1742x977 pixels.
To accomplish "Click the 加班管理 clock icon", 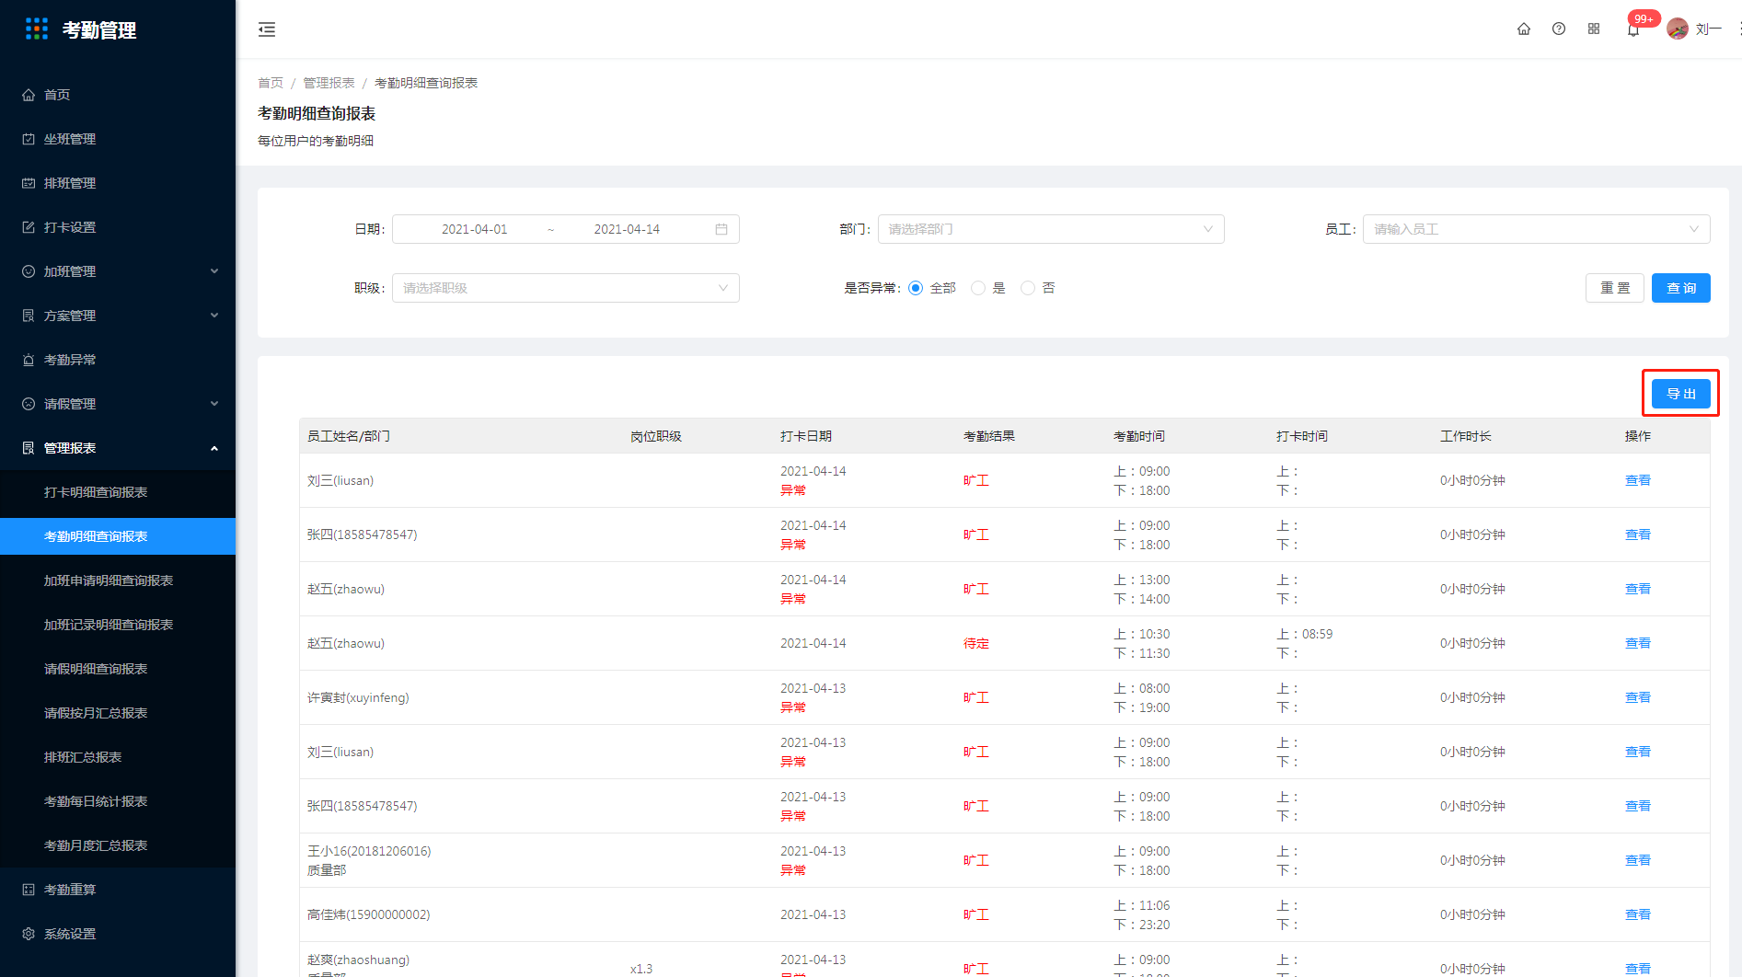I will pyautogui.click(x=29, y=271).
